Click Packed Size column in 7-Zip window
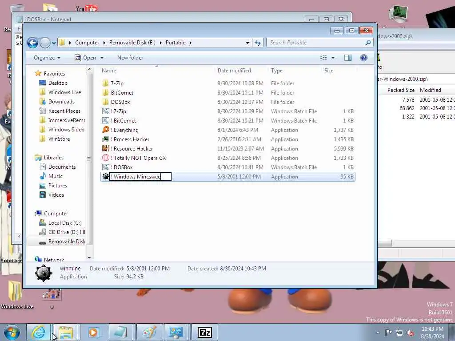Image resolution: width=455 pixels, height=341 pixels. (401, 90)
